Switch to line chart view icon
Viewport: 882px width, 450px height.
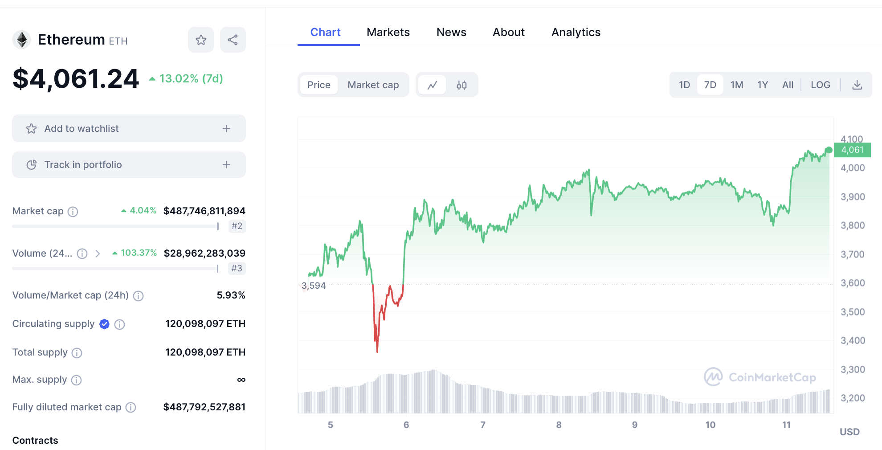point(432,85)
